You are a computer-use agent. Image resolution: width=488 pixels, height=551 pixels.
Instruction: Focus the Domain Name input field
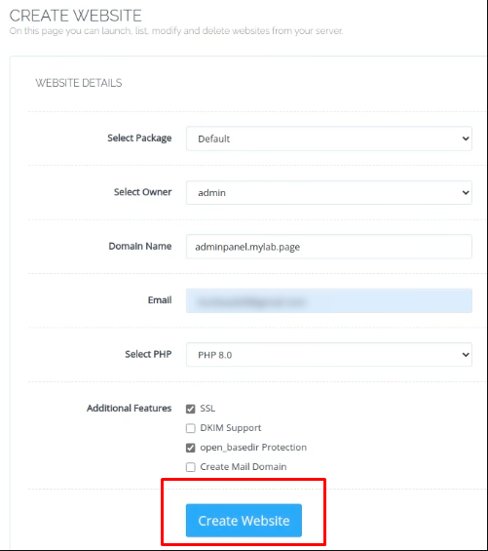click(x=329, y=247)
